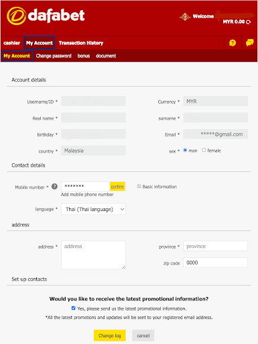Image resolution: width=258 pixels, height=344 pixels.
Task: Click the Email field with gmail.com
Action: [215, 134]
